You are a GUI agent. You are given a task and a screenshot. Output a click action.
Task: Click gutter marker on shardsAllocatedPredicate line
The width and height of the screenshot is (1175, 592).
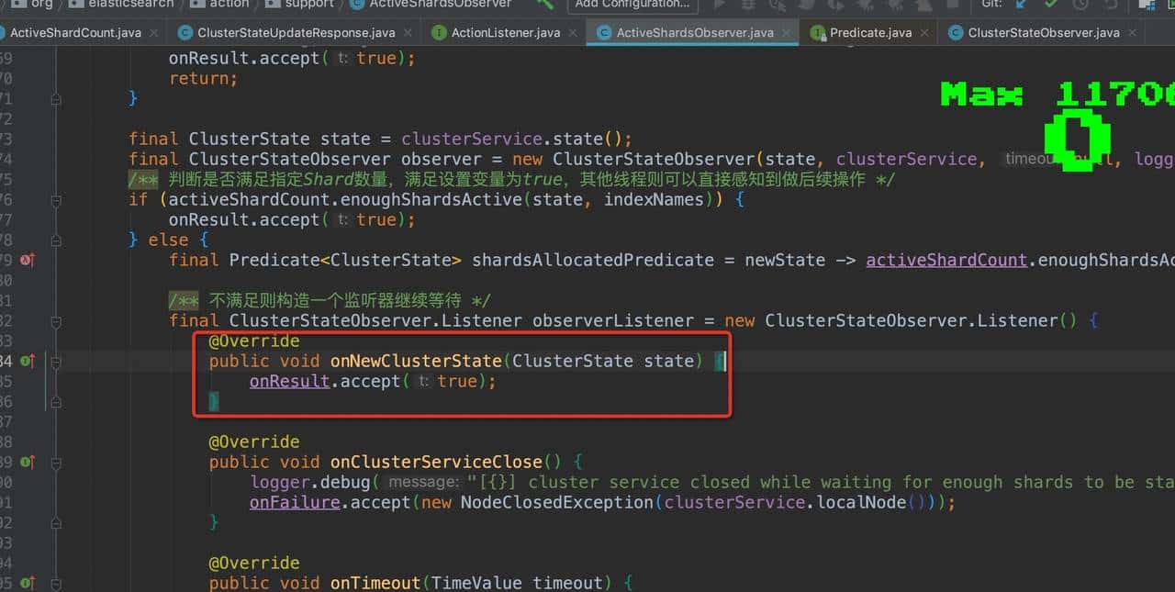(28, 261)
